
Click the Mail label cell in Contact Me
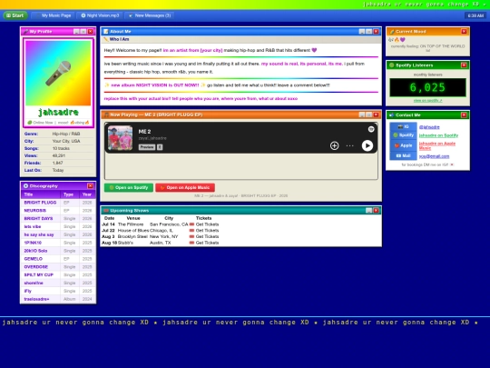(x=403, y=155)
